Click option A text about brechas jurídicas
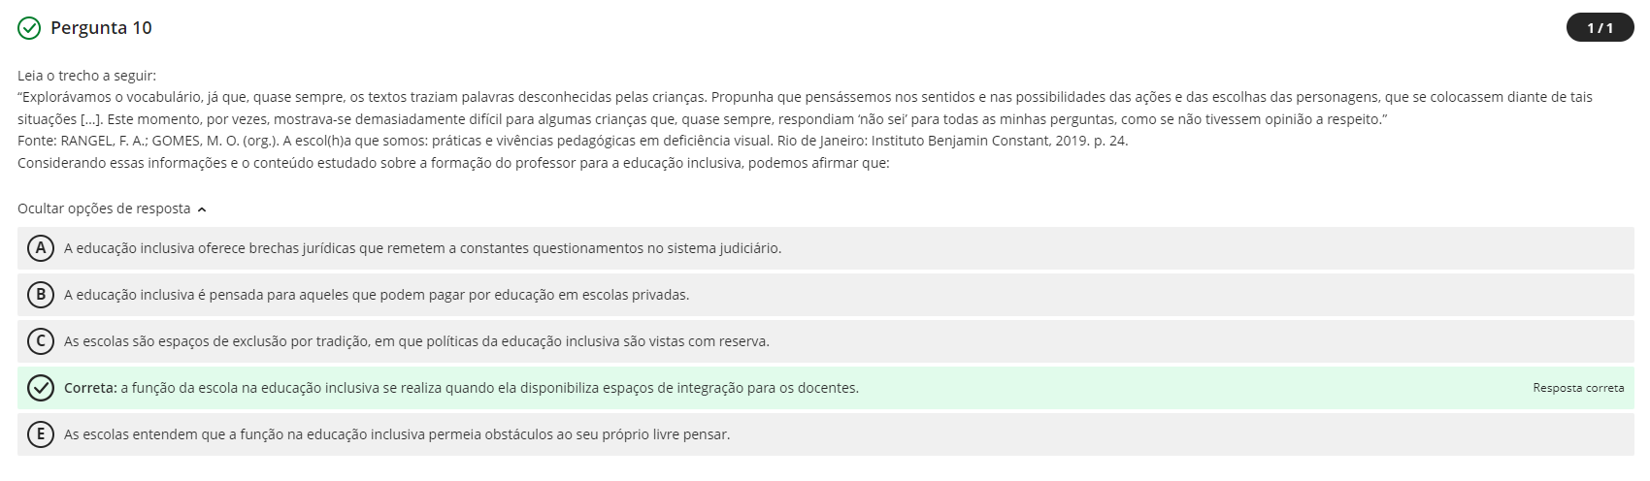Screen dimensions: 1650x481 pyautogui.click(x=422, y=248)
